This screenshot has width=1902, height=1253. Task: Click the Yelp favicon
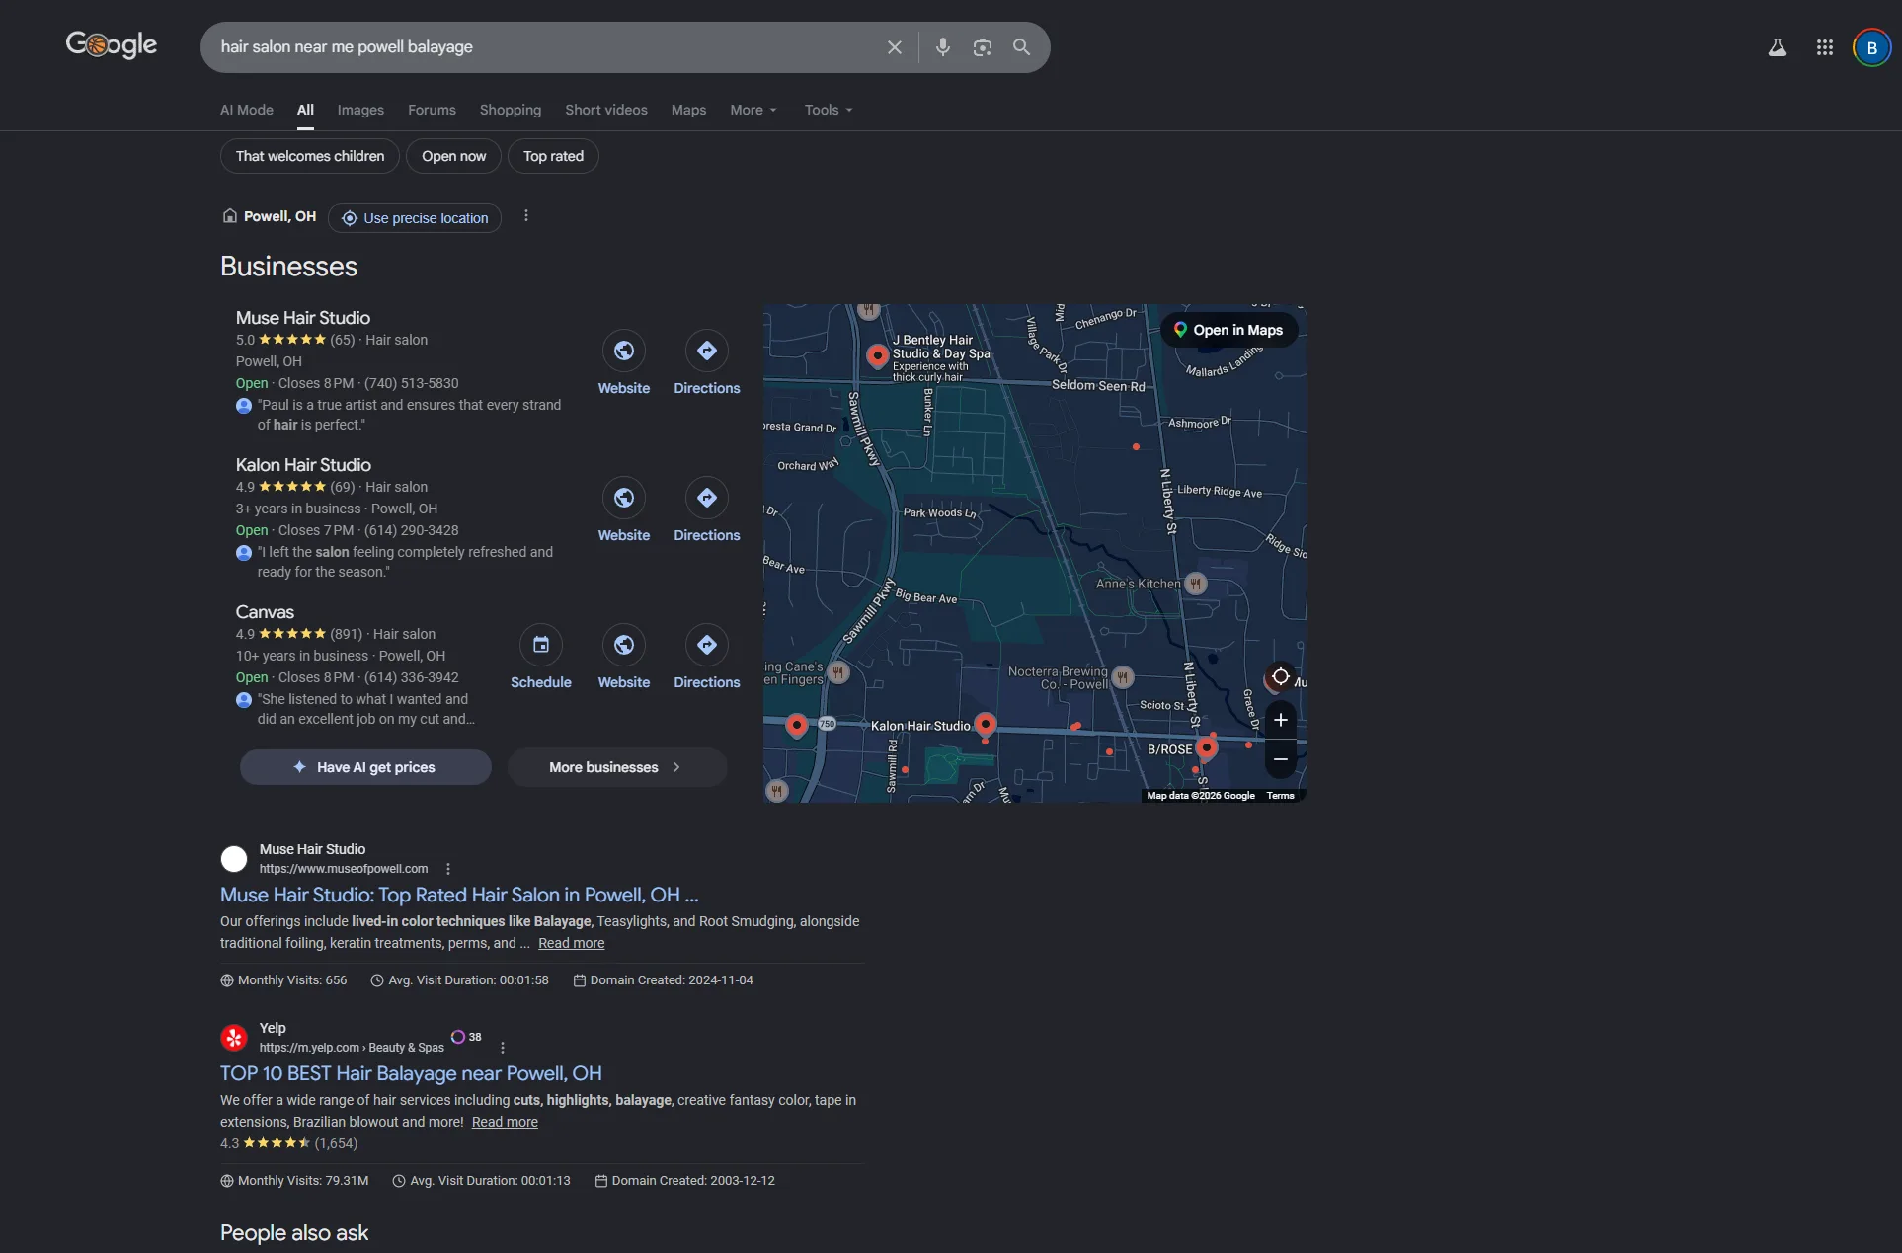point(234,1038)
